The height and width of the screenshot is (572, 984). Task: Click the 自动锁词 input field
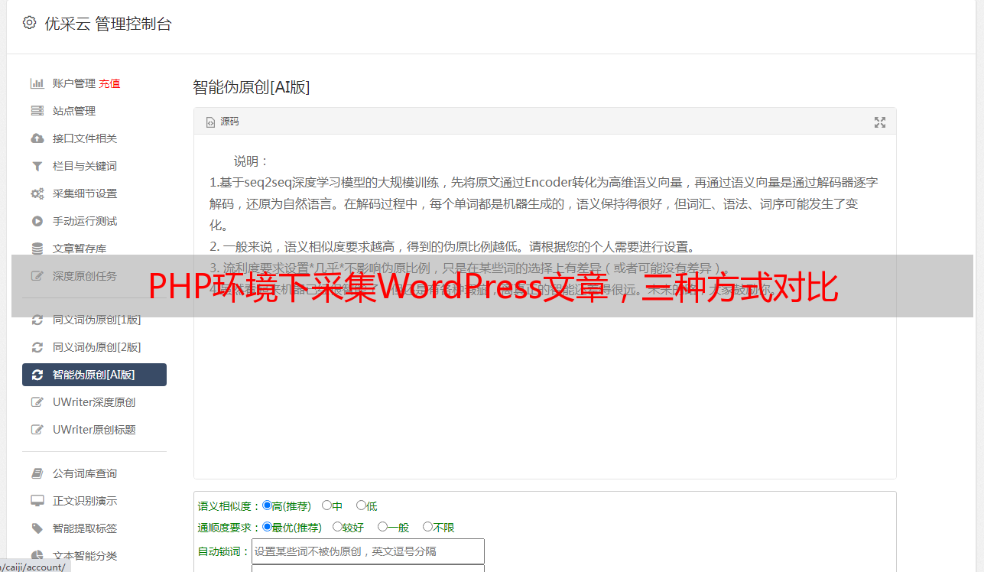(x=368, y=551)
